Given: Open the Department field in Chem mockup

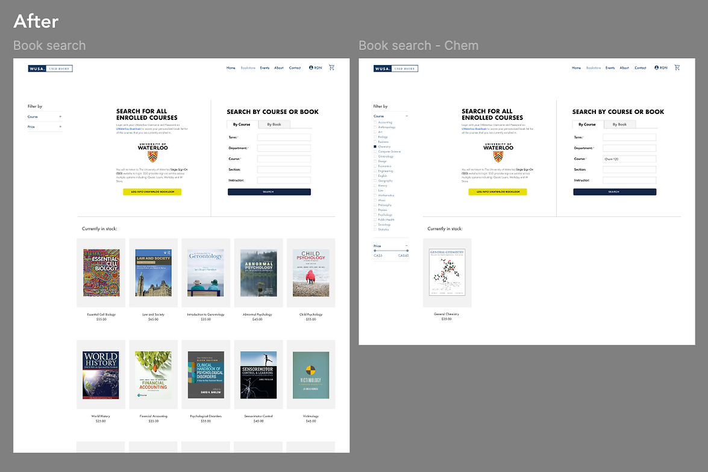Looking at the screenshot, I should point(630,148).
